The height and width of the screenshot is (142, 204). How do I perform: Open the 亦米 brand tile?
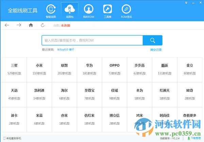click(64, 120)
